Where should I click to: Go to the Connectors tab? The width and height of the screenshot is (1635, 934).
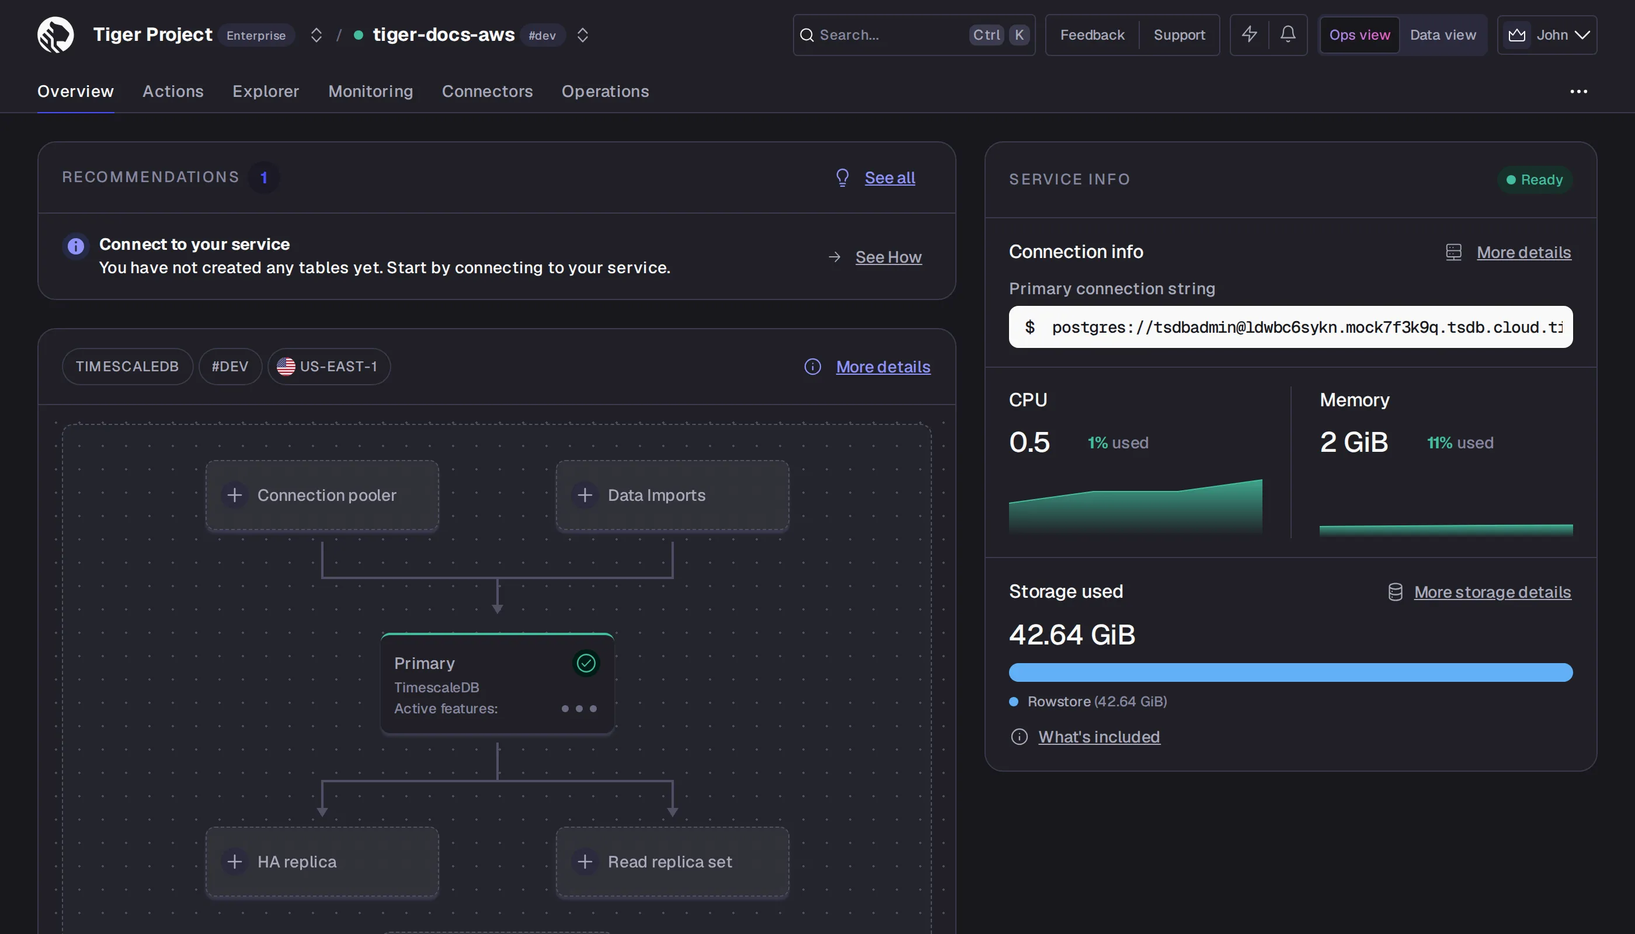(487, 91)
